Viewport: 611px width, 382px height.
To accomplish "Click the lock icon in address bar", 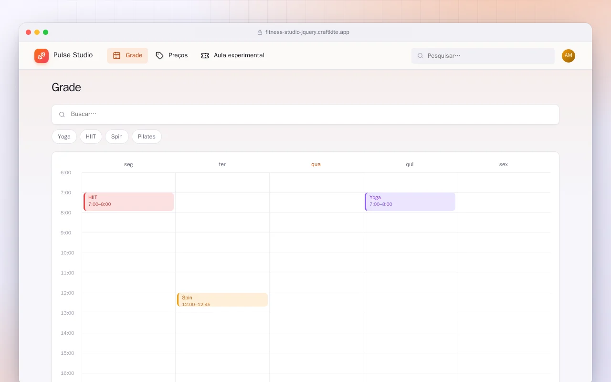I will coord(260,32).
